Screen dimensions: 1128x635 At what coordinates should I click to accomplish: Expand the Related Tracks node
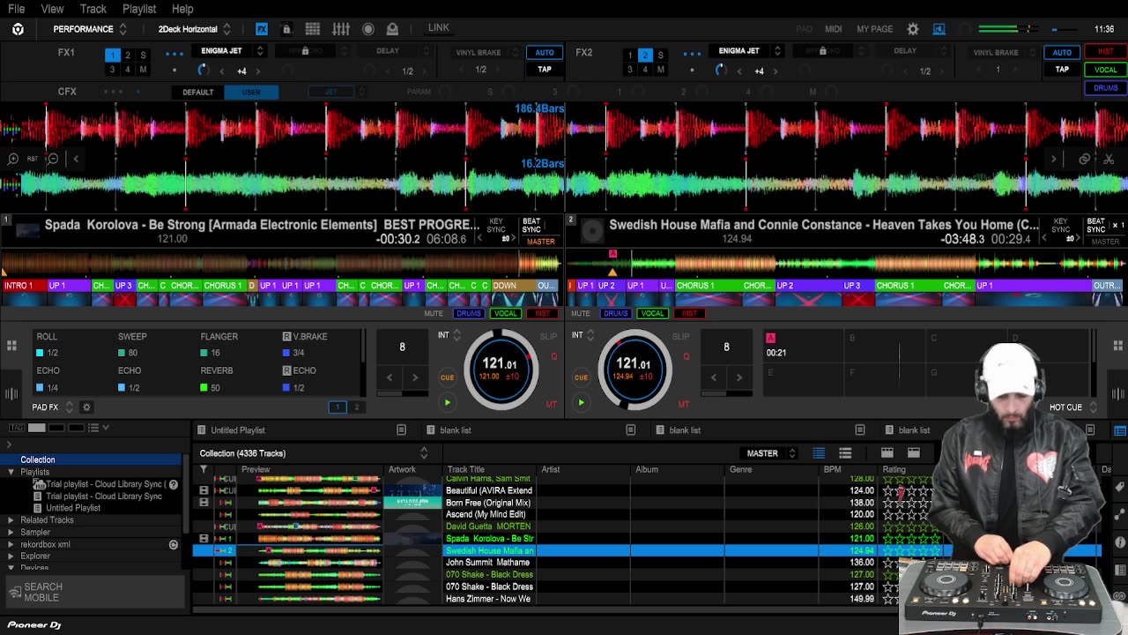click(x=11, y=520)
